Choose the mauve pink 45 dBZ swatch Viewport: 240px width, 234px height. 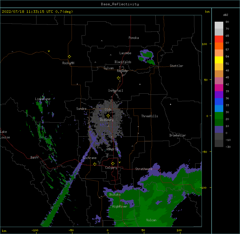(x=219, y=81)
